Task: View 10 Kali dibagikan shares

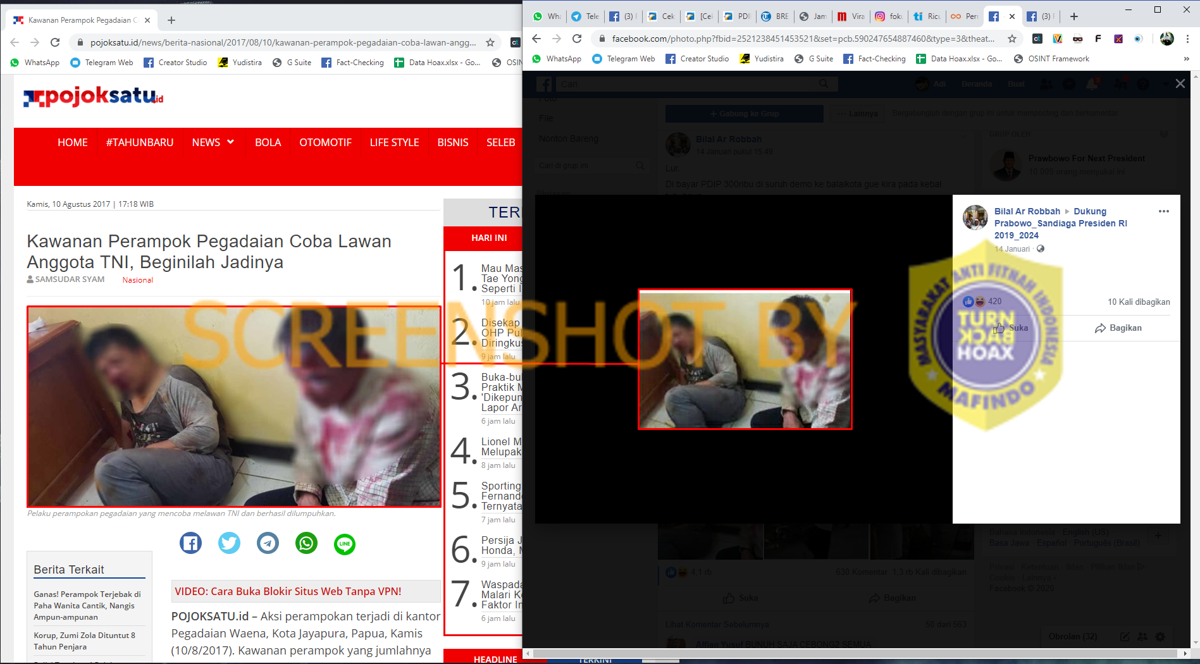Action: 1139,302
